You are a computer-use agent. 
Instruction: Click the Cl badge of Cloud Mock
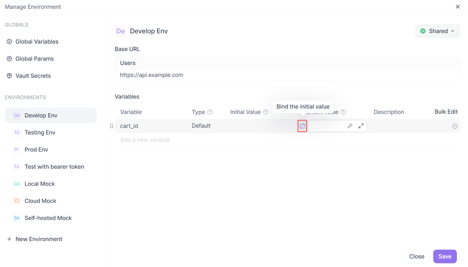[x=17, y=201]
